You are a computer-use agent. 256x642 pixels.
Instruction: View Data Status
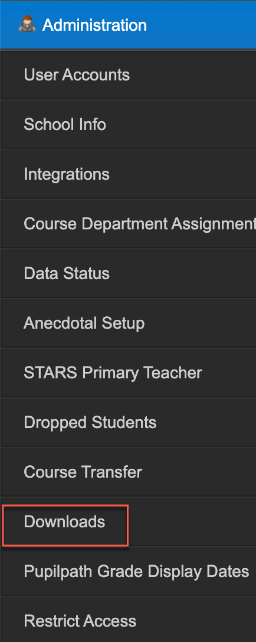click(x=128, y=273)
